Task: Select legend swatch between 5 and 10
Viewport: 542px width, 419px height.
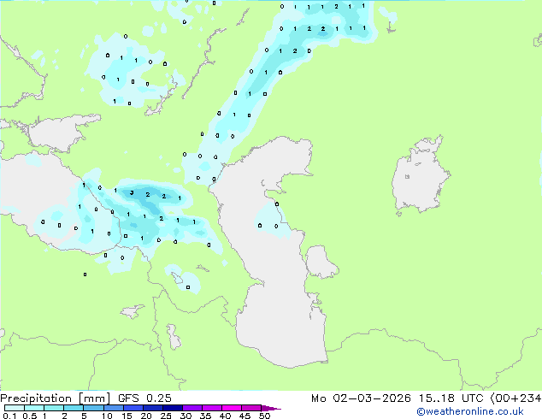Action: point(93,408)
